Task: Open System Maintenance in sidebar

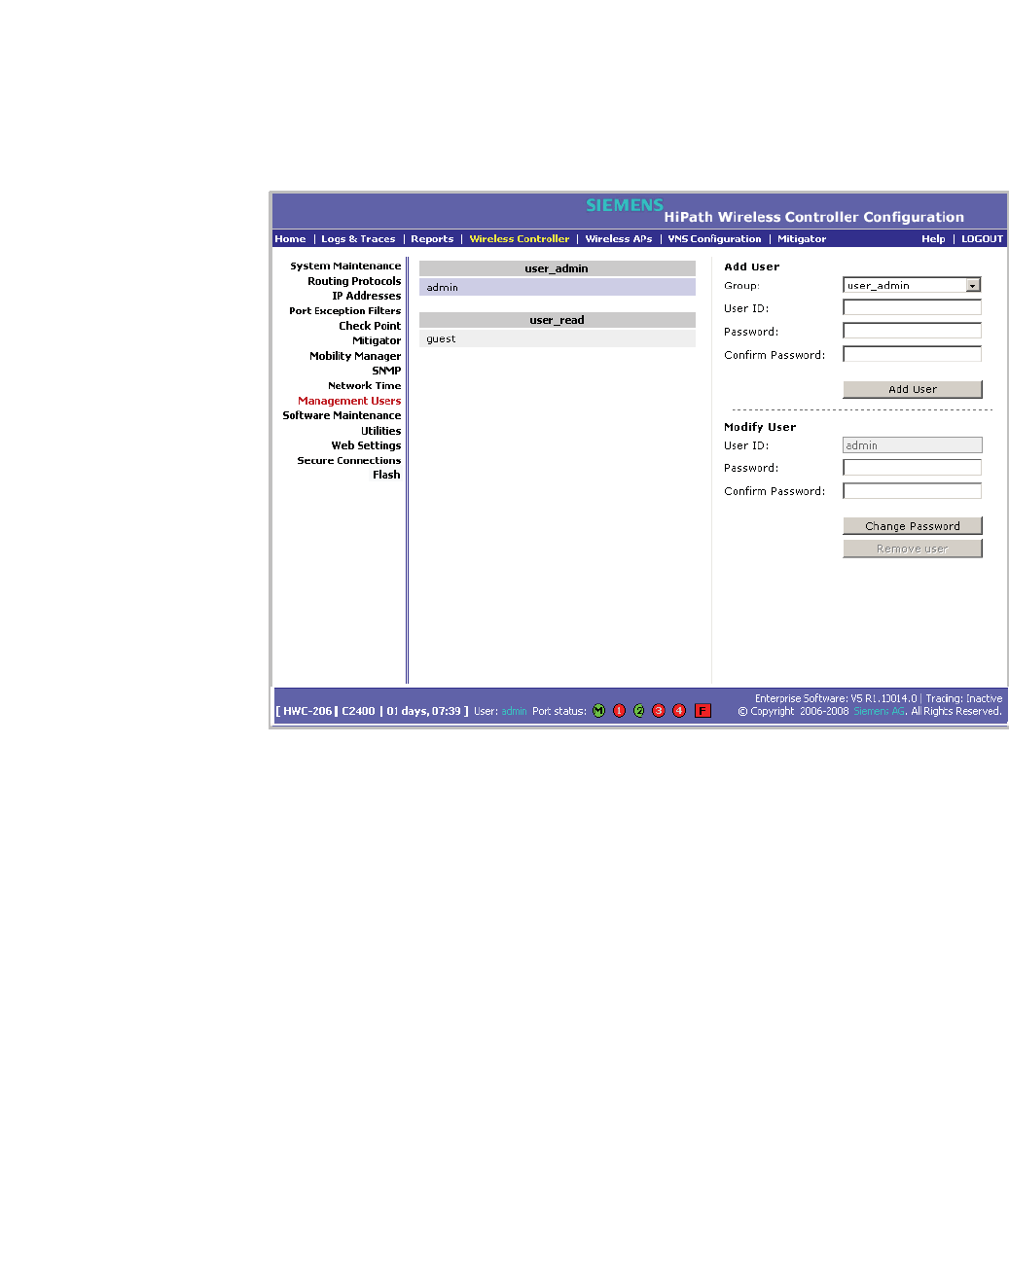Action: click(x=345, y=266)
